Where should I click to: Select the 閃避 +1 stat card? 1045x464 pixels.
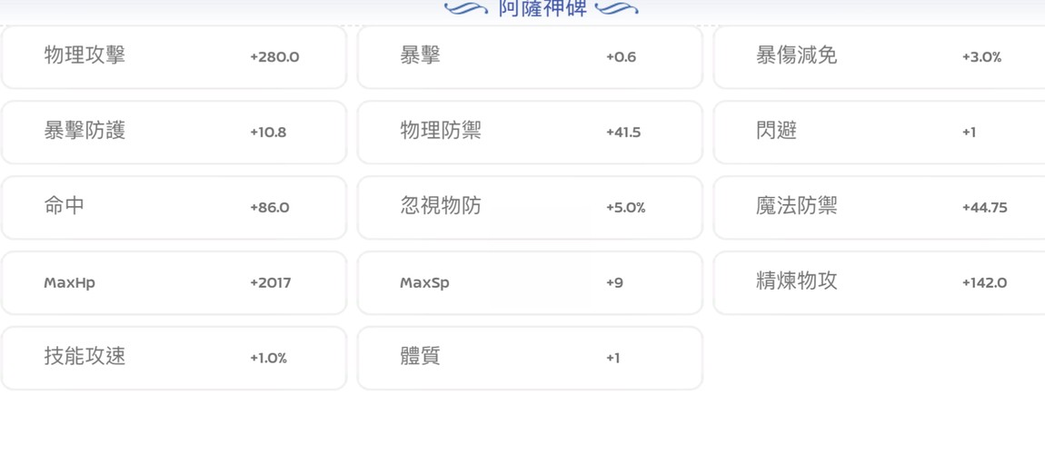(x=880, y=132)
